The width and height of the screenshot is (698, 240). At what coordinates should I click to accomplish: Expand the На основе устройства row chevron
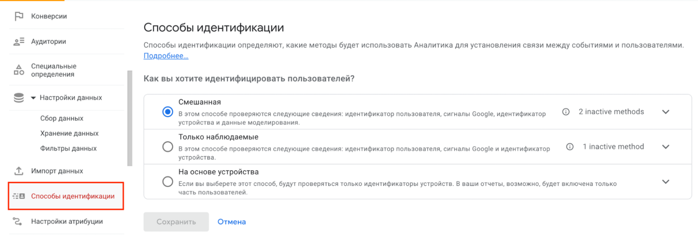tap(666, 181)
